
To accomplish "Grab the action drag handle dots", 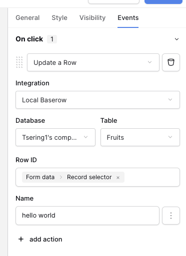I will tap(19, 62).
